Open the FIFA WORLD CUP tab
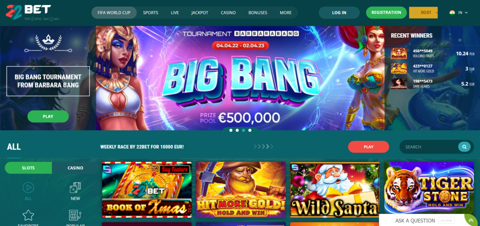 (x=114, y=13)
